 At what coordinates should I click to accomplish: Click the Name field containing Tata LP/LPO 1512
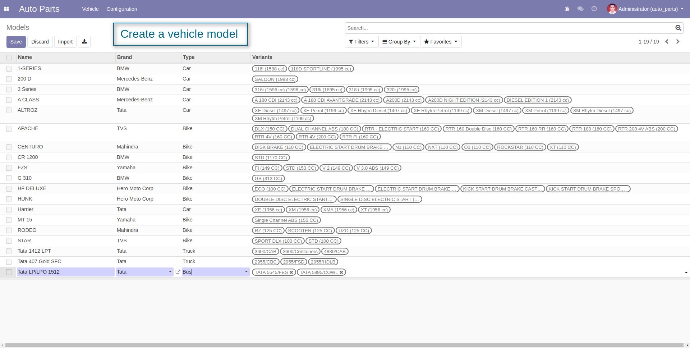pyautogui.click(x=65, y=272)
